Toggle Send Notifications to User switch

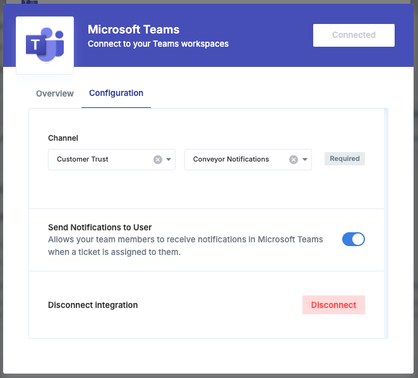tap(354, 239)
